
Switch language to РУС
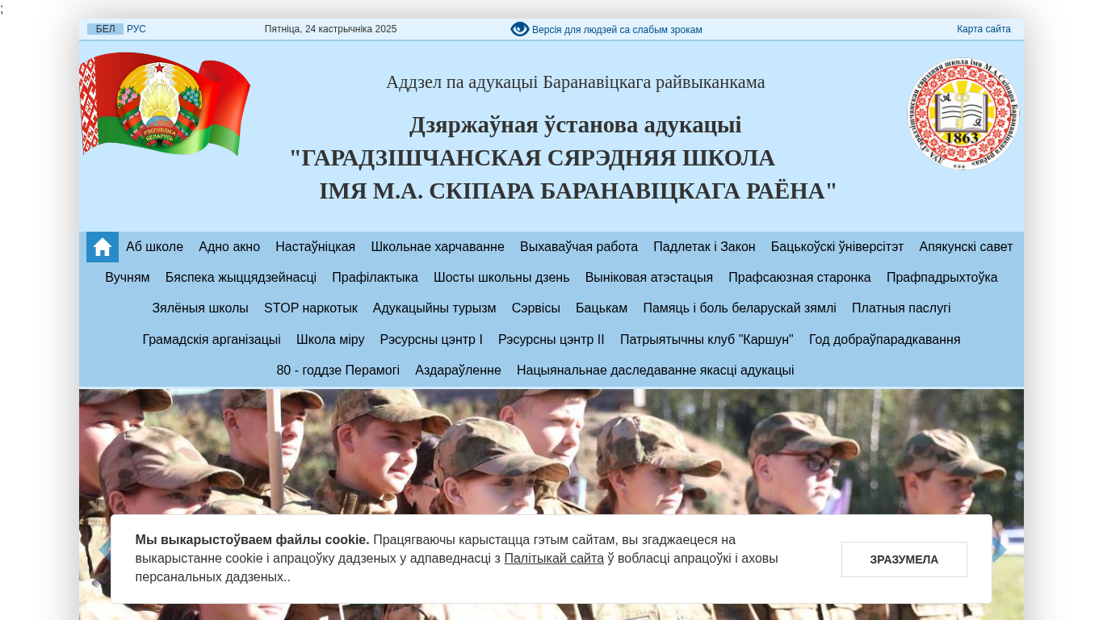point(136,29)
